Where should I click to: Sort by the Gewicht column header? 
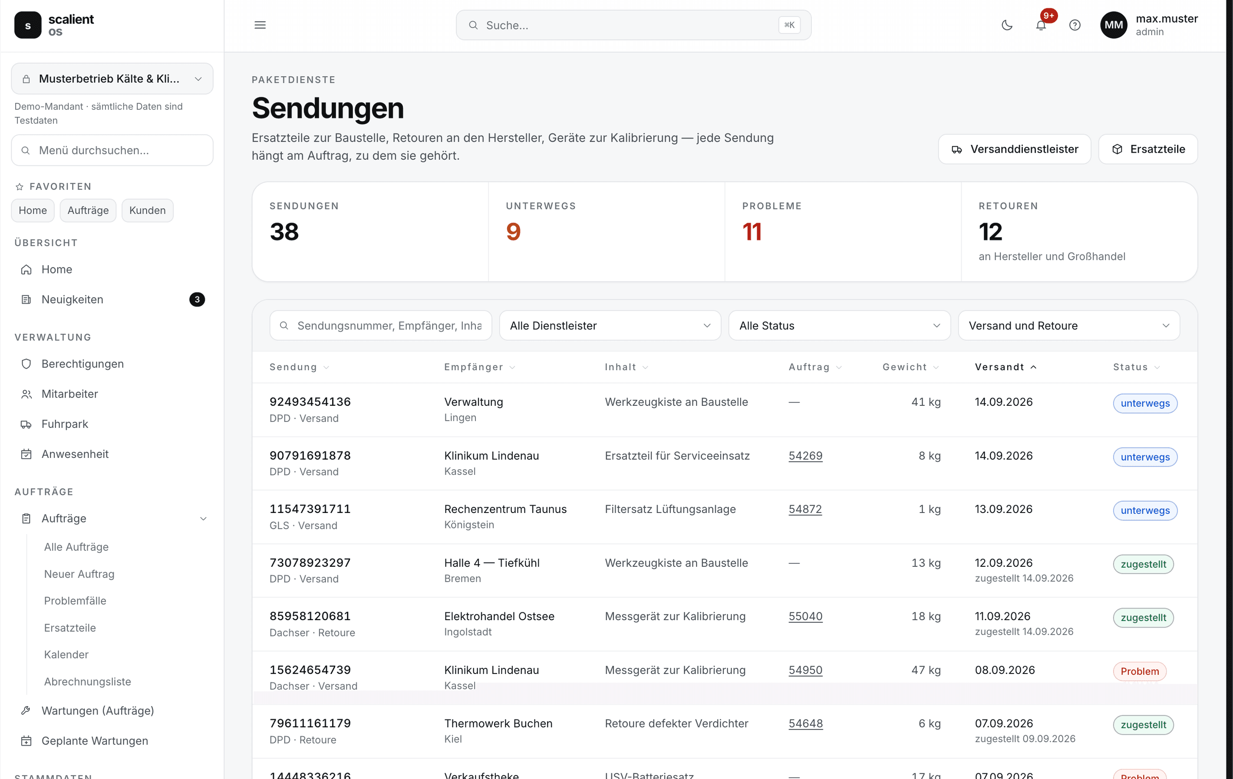point(910,367)
